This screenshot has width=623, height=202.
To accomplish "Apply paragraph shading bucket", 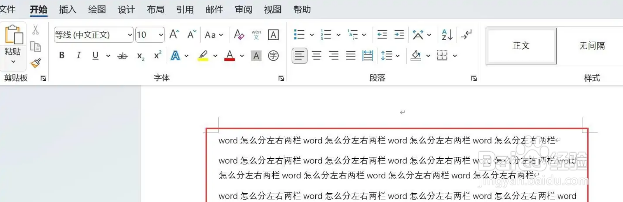I will pyautogui.click(x=416, y=56).
